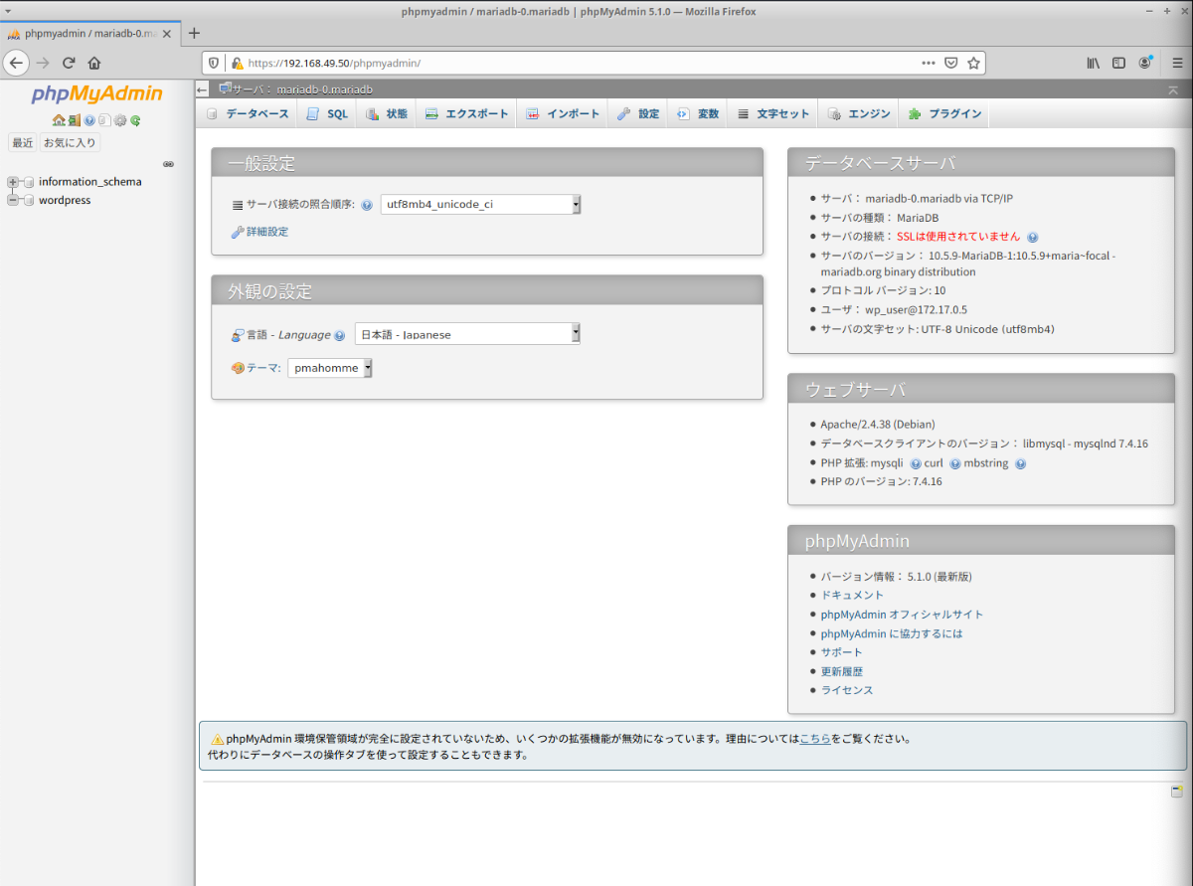Image resolution: width=1193 pixels, height=886 pixels.
Task: Toggle Firefox sidebar view icon
Action: (x=1118, y=63)
